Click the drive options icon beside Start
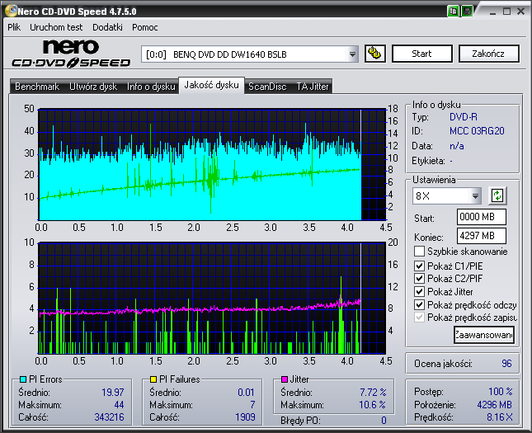The height and width of the screenshot is (433, 532). coord(375,54)
